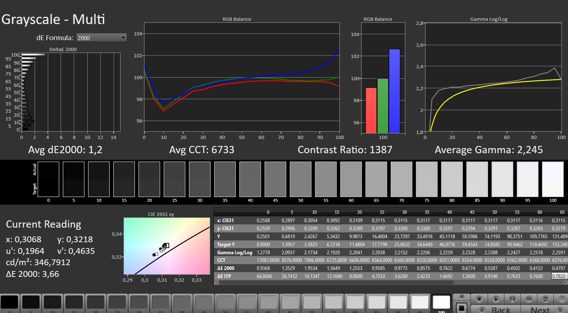This screenshot has width=568, height=313.
Task: Select the 80% gray swatch in the bottom strip
Action: pyautogui.click(x=355, y=303)
